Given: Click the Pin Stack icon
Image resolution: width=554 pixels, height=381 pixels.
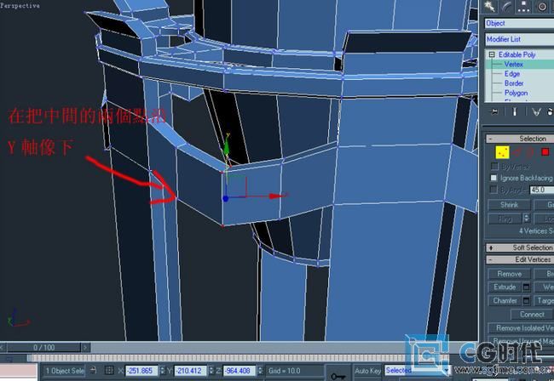Looking at the screenshot, I should pos(494,112).
